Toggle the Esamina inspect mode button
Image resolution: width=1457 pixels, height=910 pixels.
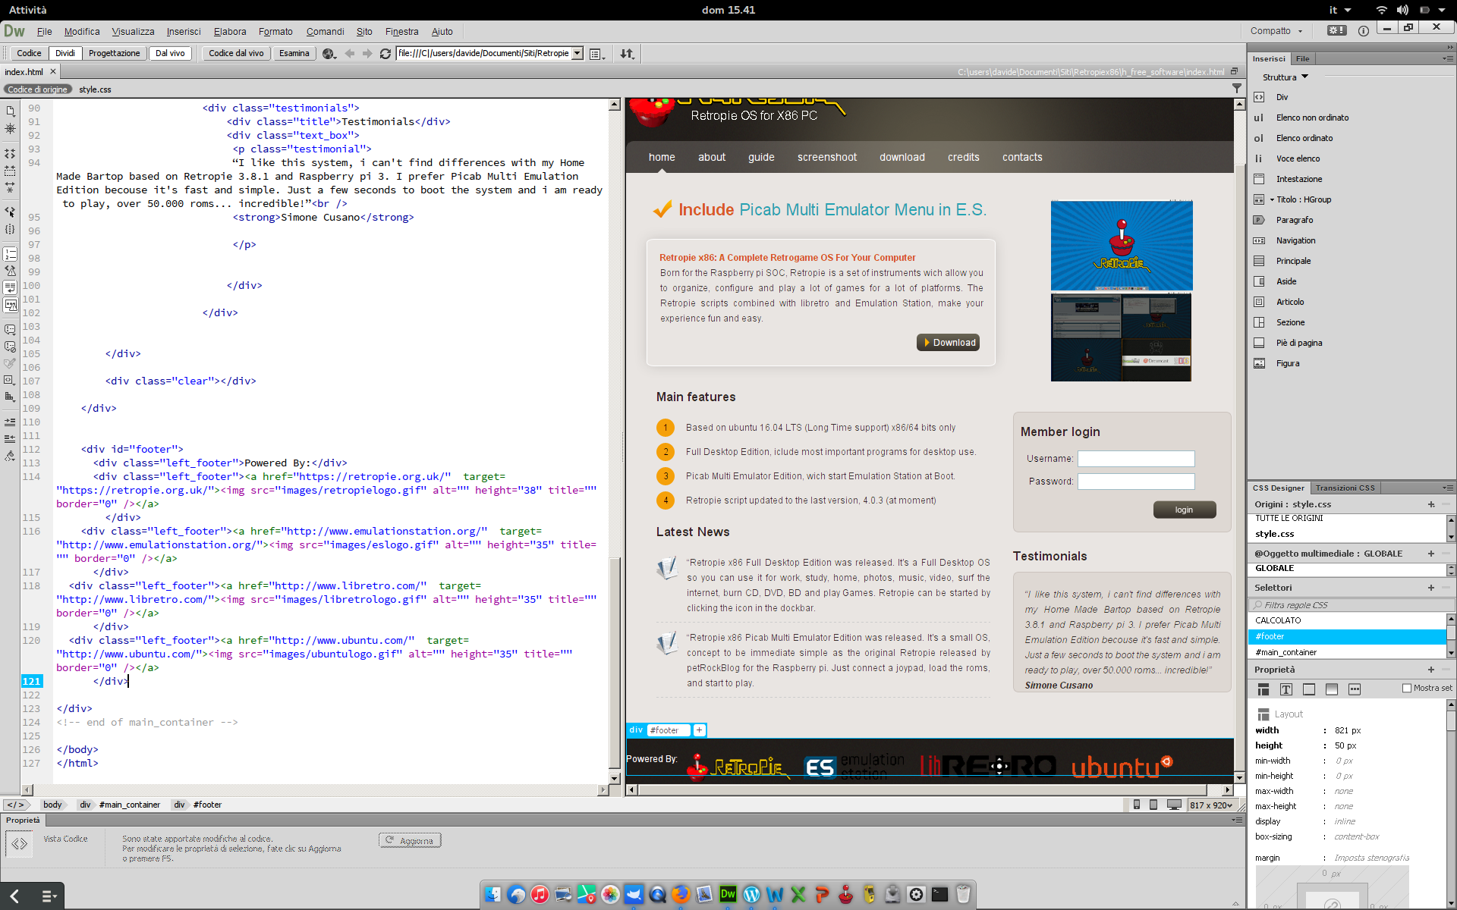point(294,53)
